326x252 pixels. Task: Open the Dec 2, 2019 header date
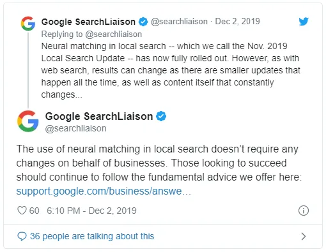(x=238, y=22)
